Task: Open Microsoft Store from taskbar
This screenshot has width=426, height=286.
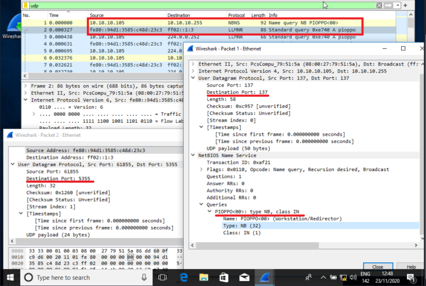Action: coord(223,277)
